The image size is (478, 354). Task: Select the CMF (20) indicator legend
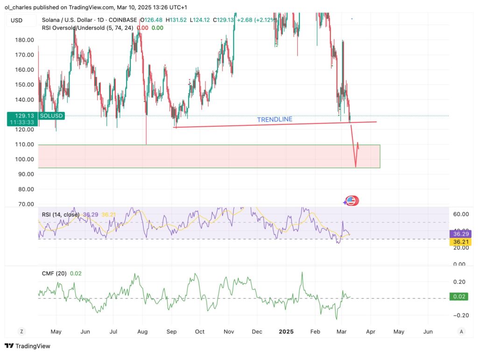coord(54,273)
